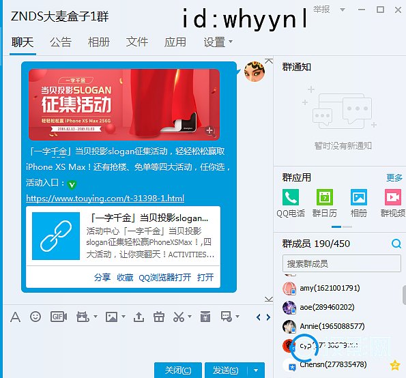This screenshot has height=378, width=406.
Task: Open message history chat bubble icon
Action: [227, 317]
